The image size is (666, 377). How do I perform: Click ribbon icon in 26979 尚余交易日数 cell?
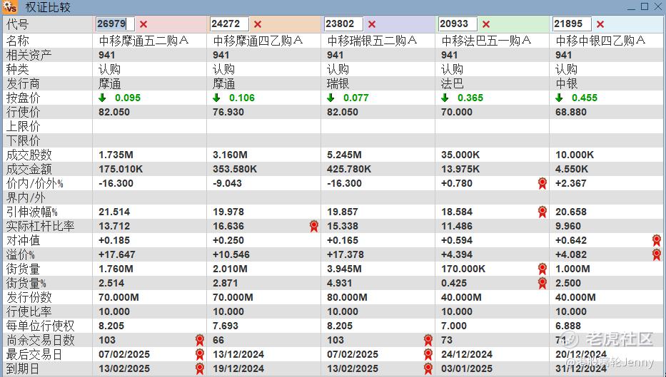(x=200, y=340)
